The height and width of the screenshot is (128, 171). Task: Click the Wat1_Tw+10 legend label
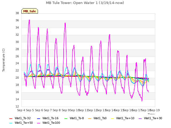tap(125, 118)
